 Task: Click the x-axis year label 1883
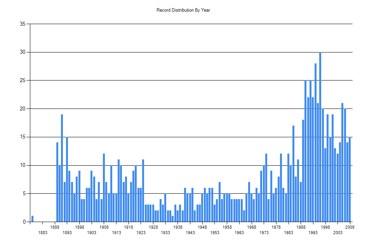click(43, 233)
